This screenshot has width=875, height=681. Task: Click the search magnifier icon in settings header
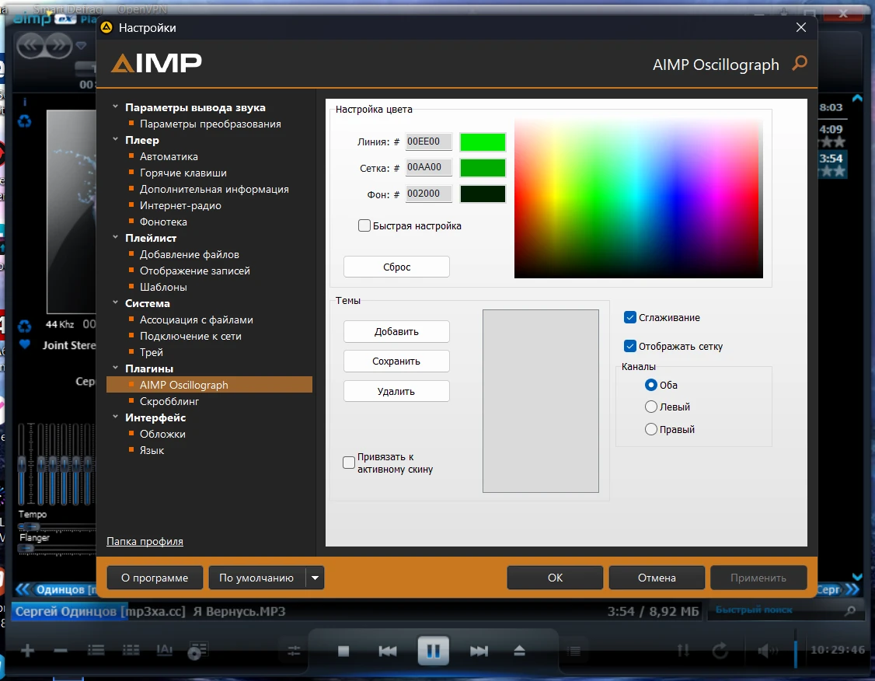(x=799, y=64)
